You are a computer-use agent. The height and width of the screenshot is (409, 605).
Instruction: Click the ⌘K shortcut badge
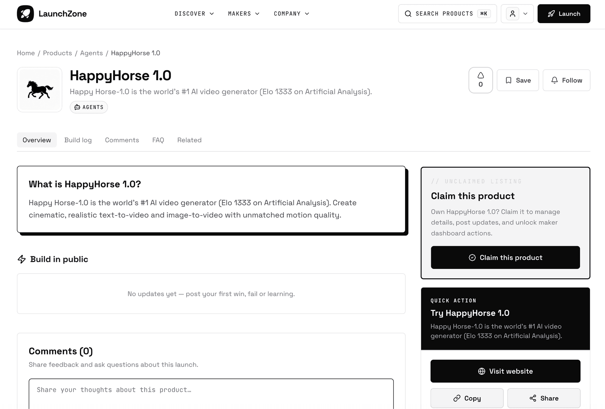click(x=484, y=14)
